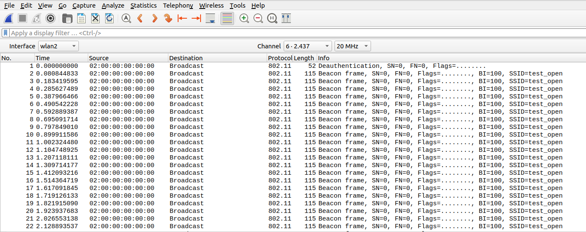The height and width of the screenshot is (232, 586).
Task: Click the find packet magnifier icon
Action: (126, 18)
